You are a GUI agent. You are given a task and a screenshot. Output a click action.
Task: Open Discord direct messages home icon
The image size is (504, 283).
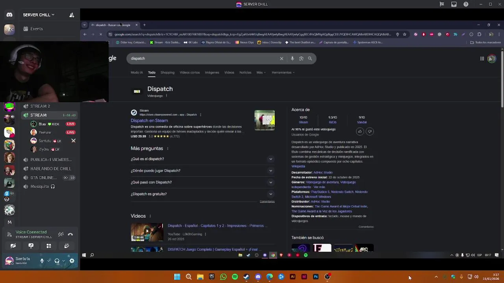pos(9,15)
